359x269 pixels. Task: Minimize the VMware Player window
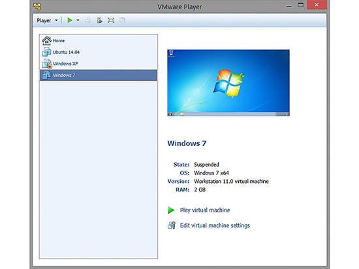click(289, 6)
